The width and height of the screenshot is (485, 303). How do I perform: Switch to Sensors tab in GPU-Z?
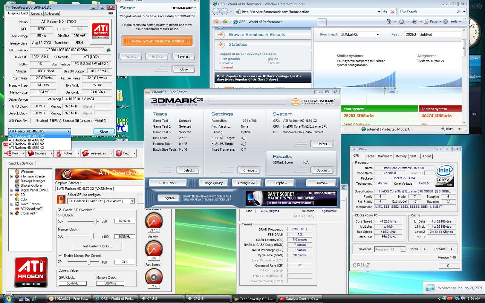pos(36,14)
